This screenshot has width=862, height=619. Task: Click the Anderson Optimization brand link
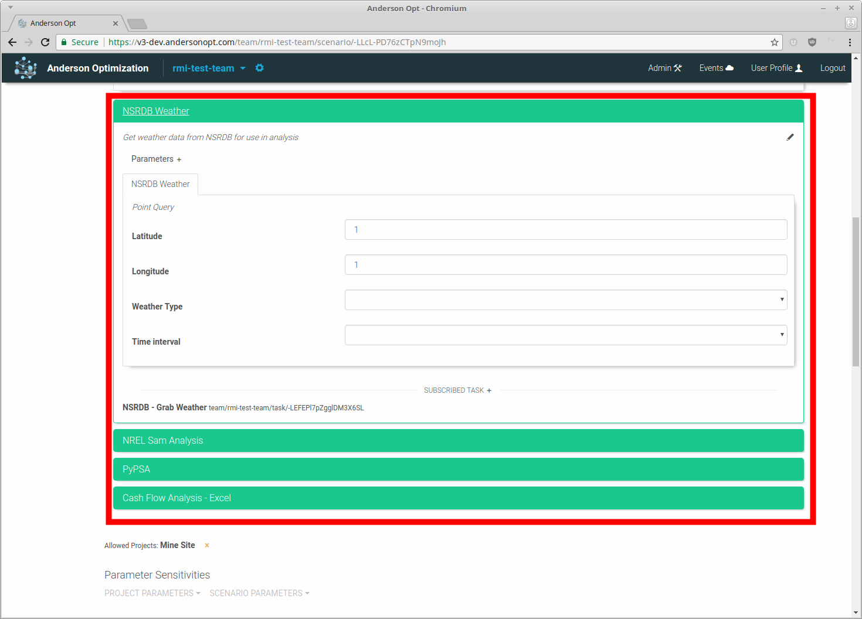[x=98, y=68]
